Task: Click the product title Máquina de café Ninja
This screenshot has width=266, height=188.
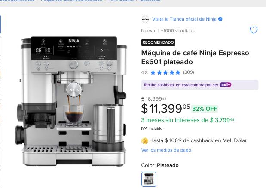Action: click(195, 57)
